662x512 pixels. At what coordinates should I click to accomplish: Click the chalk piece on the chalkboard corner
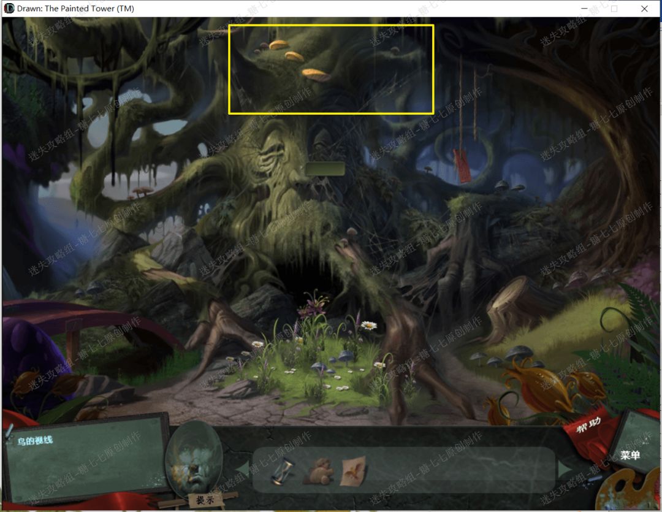pyautogui.click(x=9, y=431)
